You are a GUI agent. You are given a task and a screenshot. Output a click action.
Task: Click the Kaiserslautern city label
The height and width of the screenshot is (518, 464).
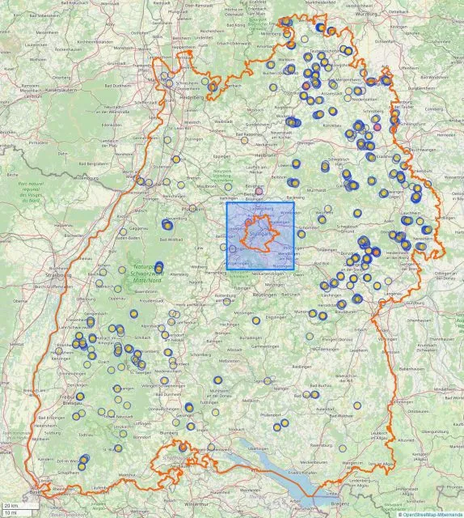tap(61, 90)
